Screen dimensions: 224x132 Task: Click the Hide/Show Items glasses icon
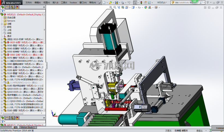139,7
